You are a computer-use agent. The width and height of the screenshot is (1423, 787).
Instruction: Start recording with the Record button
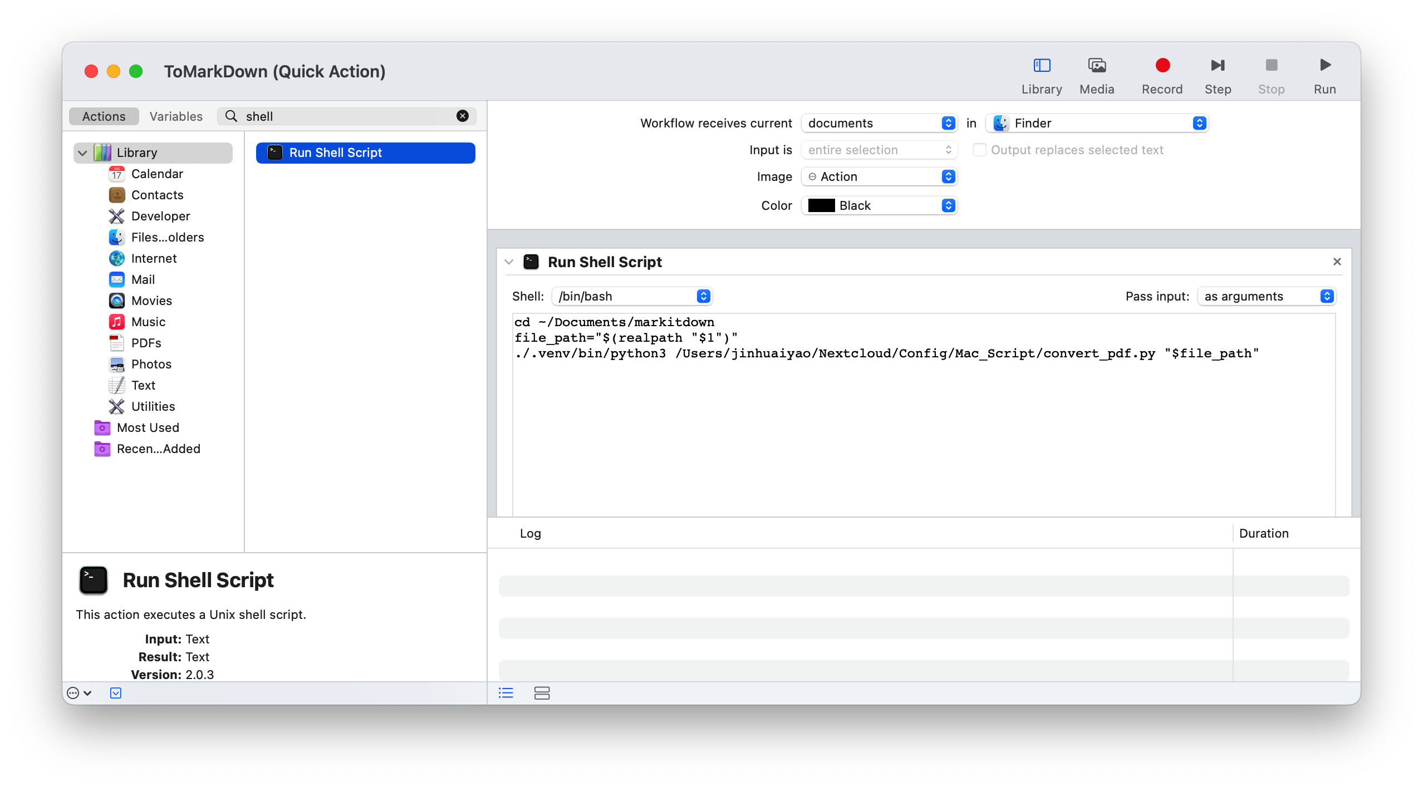1162,66
